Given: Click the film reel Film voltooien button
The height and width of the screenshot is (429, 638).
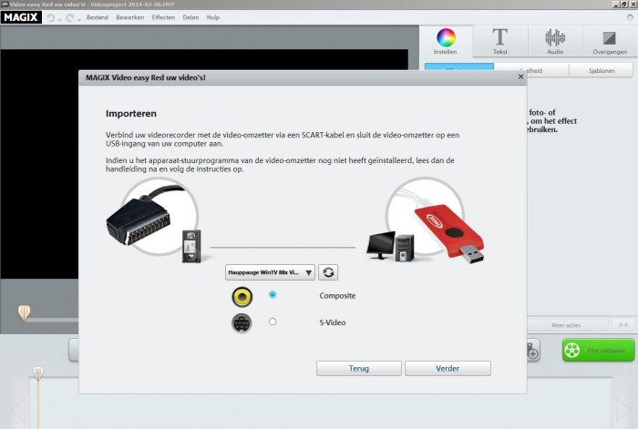Looking at the screenshot, I should pos(598,350).
